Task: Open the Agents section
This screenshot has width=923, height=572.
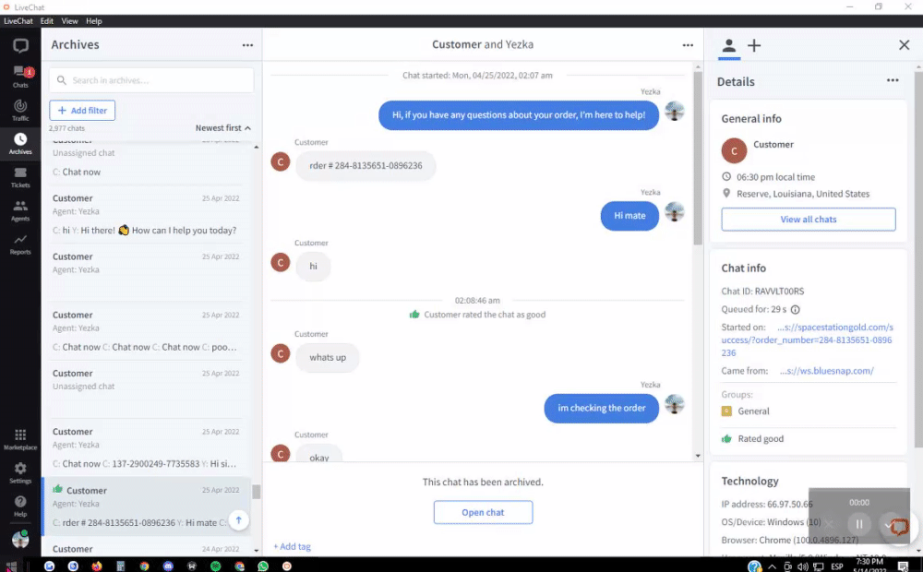Action: 20,210
